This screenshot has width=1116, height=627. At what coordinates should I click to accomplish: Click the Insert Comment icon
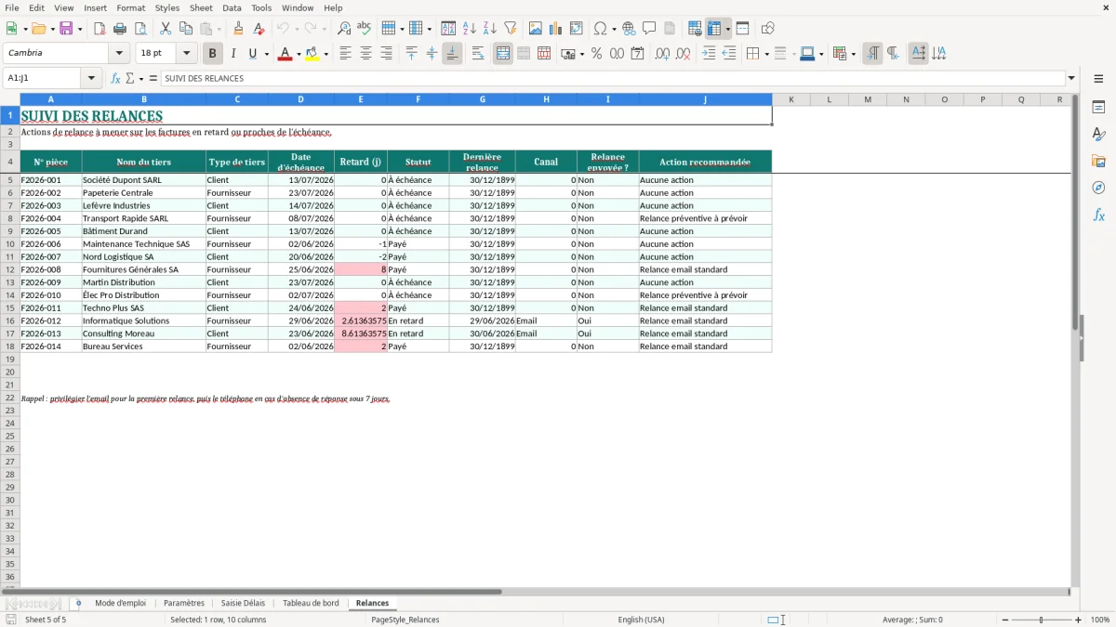(x=649, y=29)
